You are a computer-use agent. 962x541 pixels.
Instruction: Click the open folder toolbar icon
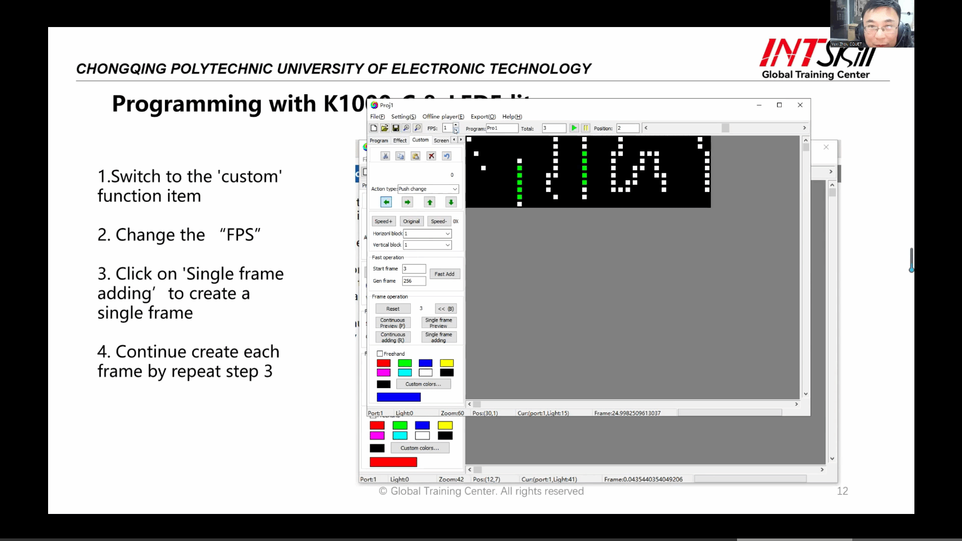point(384,128)
